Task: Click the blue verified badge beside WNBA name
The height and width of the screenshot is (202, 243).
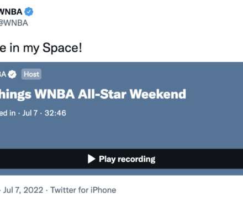Action: pyautogui.click(x=29, y=12)
